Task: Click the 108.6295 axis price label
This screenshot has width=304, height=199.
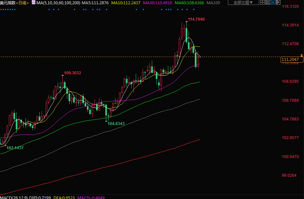Action: 290,81
